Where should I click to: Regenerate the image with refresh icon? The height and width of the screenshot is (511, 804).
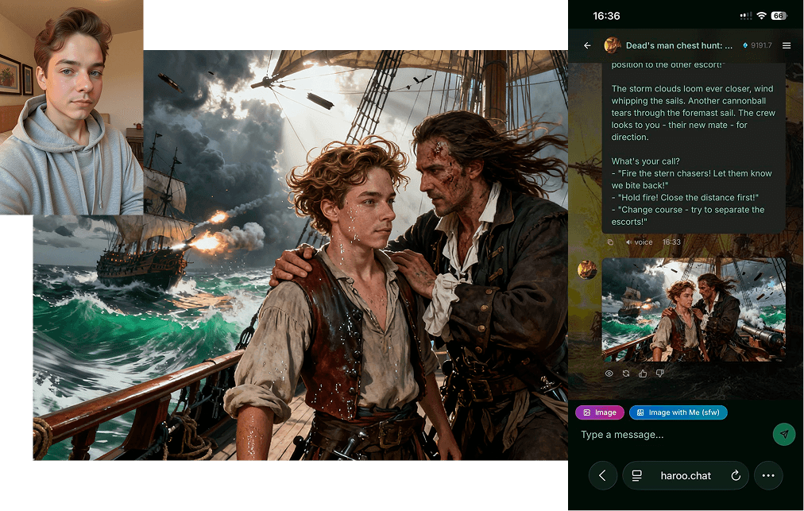[x=626, y=374]
